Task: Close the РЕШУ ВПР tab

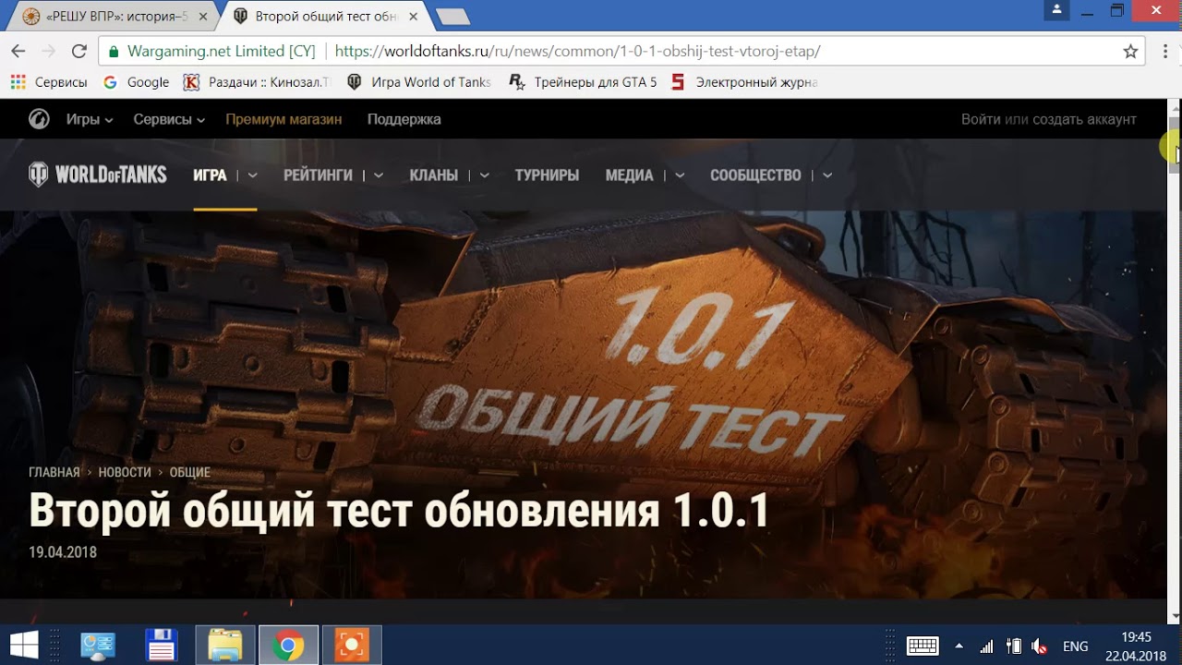Action: pyautogui.click(x=201, y=16)
